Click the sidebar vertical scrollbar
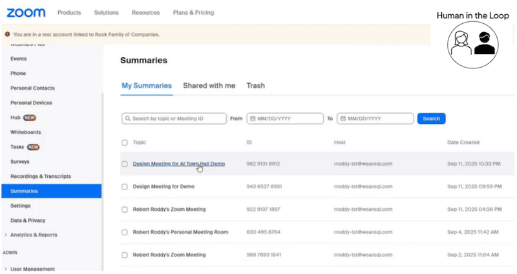Screen dimensions: 517x274 (103, 181)
